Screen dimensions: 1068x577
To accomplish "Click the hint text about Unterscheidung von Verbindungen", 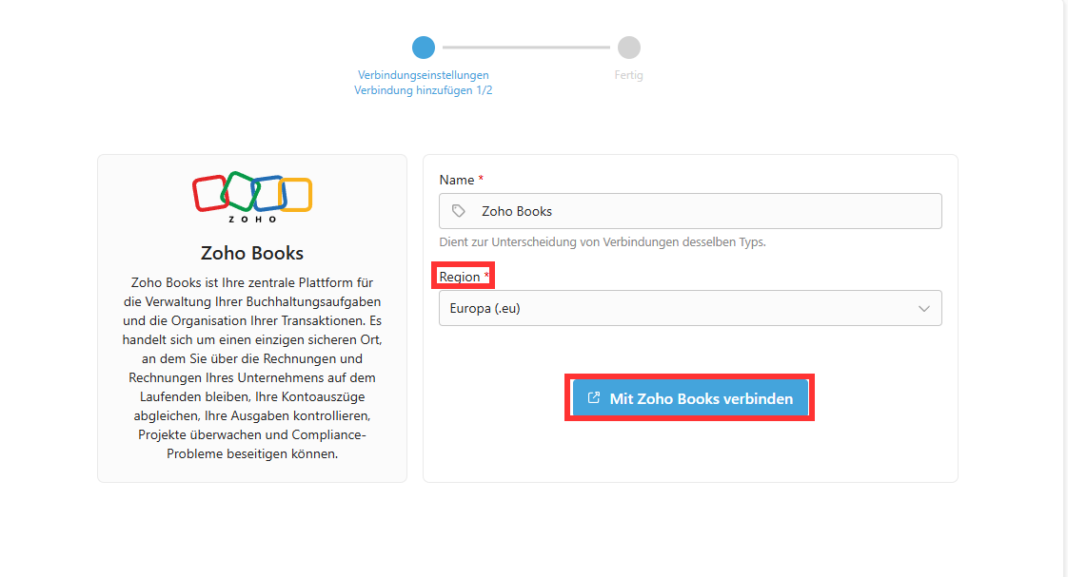I will point(603,242).
